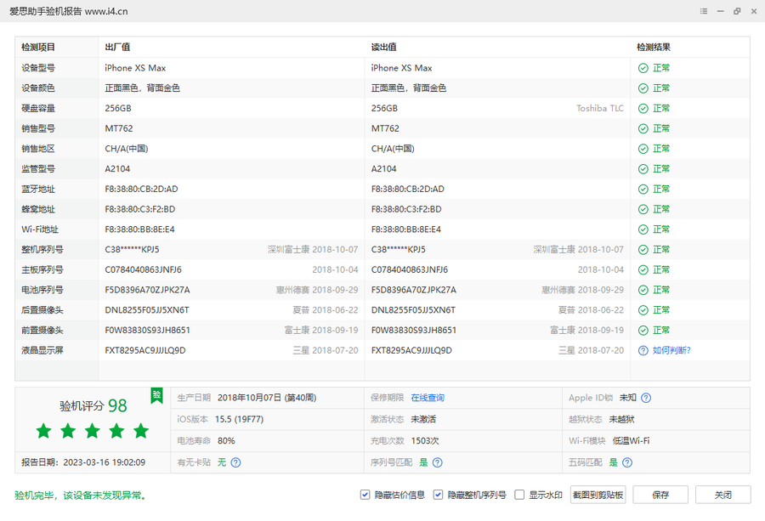
Task: Click the 验机评分 98 score text
Action: click(93, 405)
